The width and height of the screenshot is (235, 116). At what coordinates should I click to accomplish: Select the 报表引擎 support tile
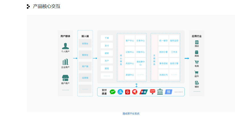click(x=174, y=63)
